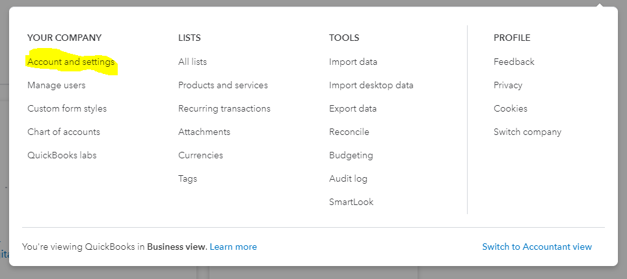Click Import data tool
This screenshot has height=279, width=627.
tap(353, 62)
